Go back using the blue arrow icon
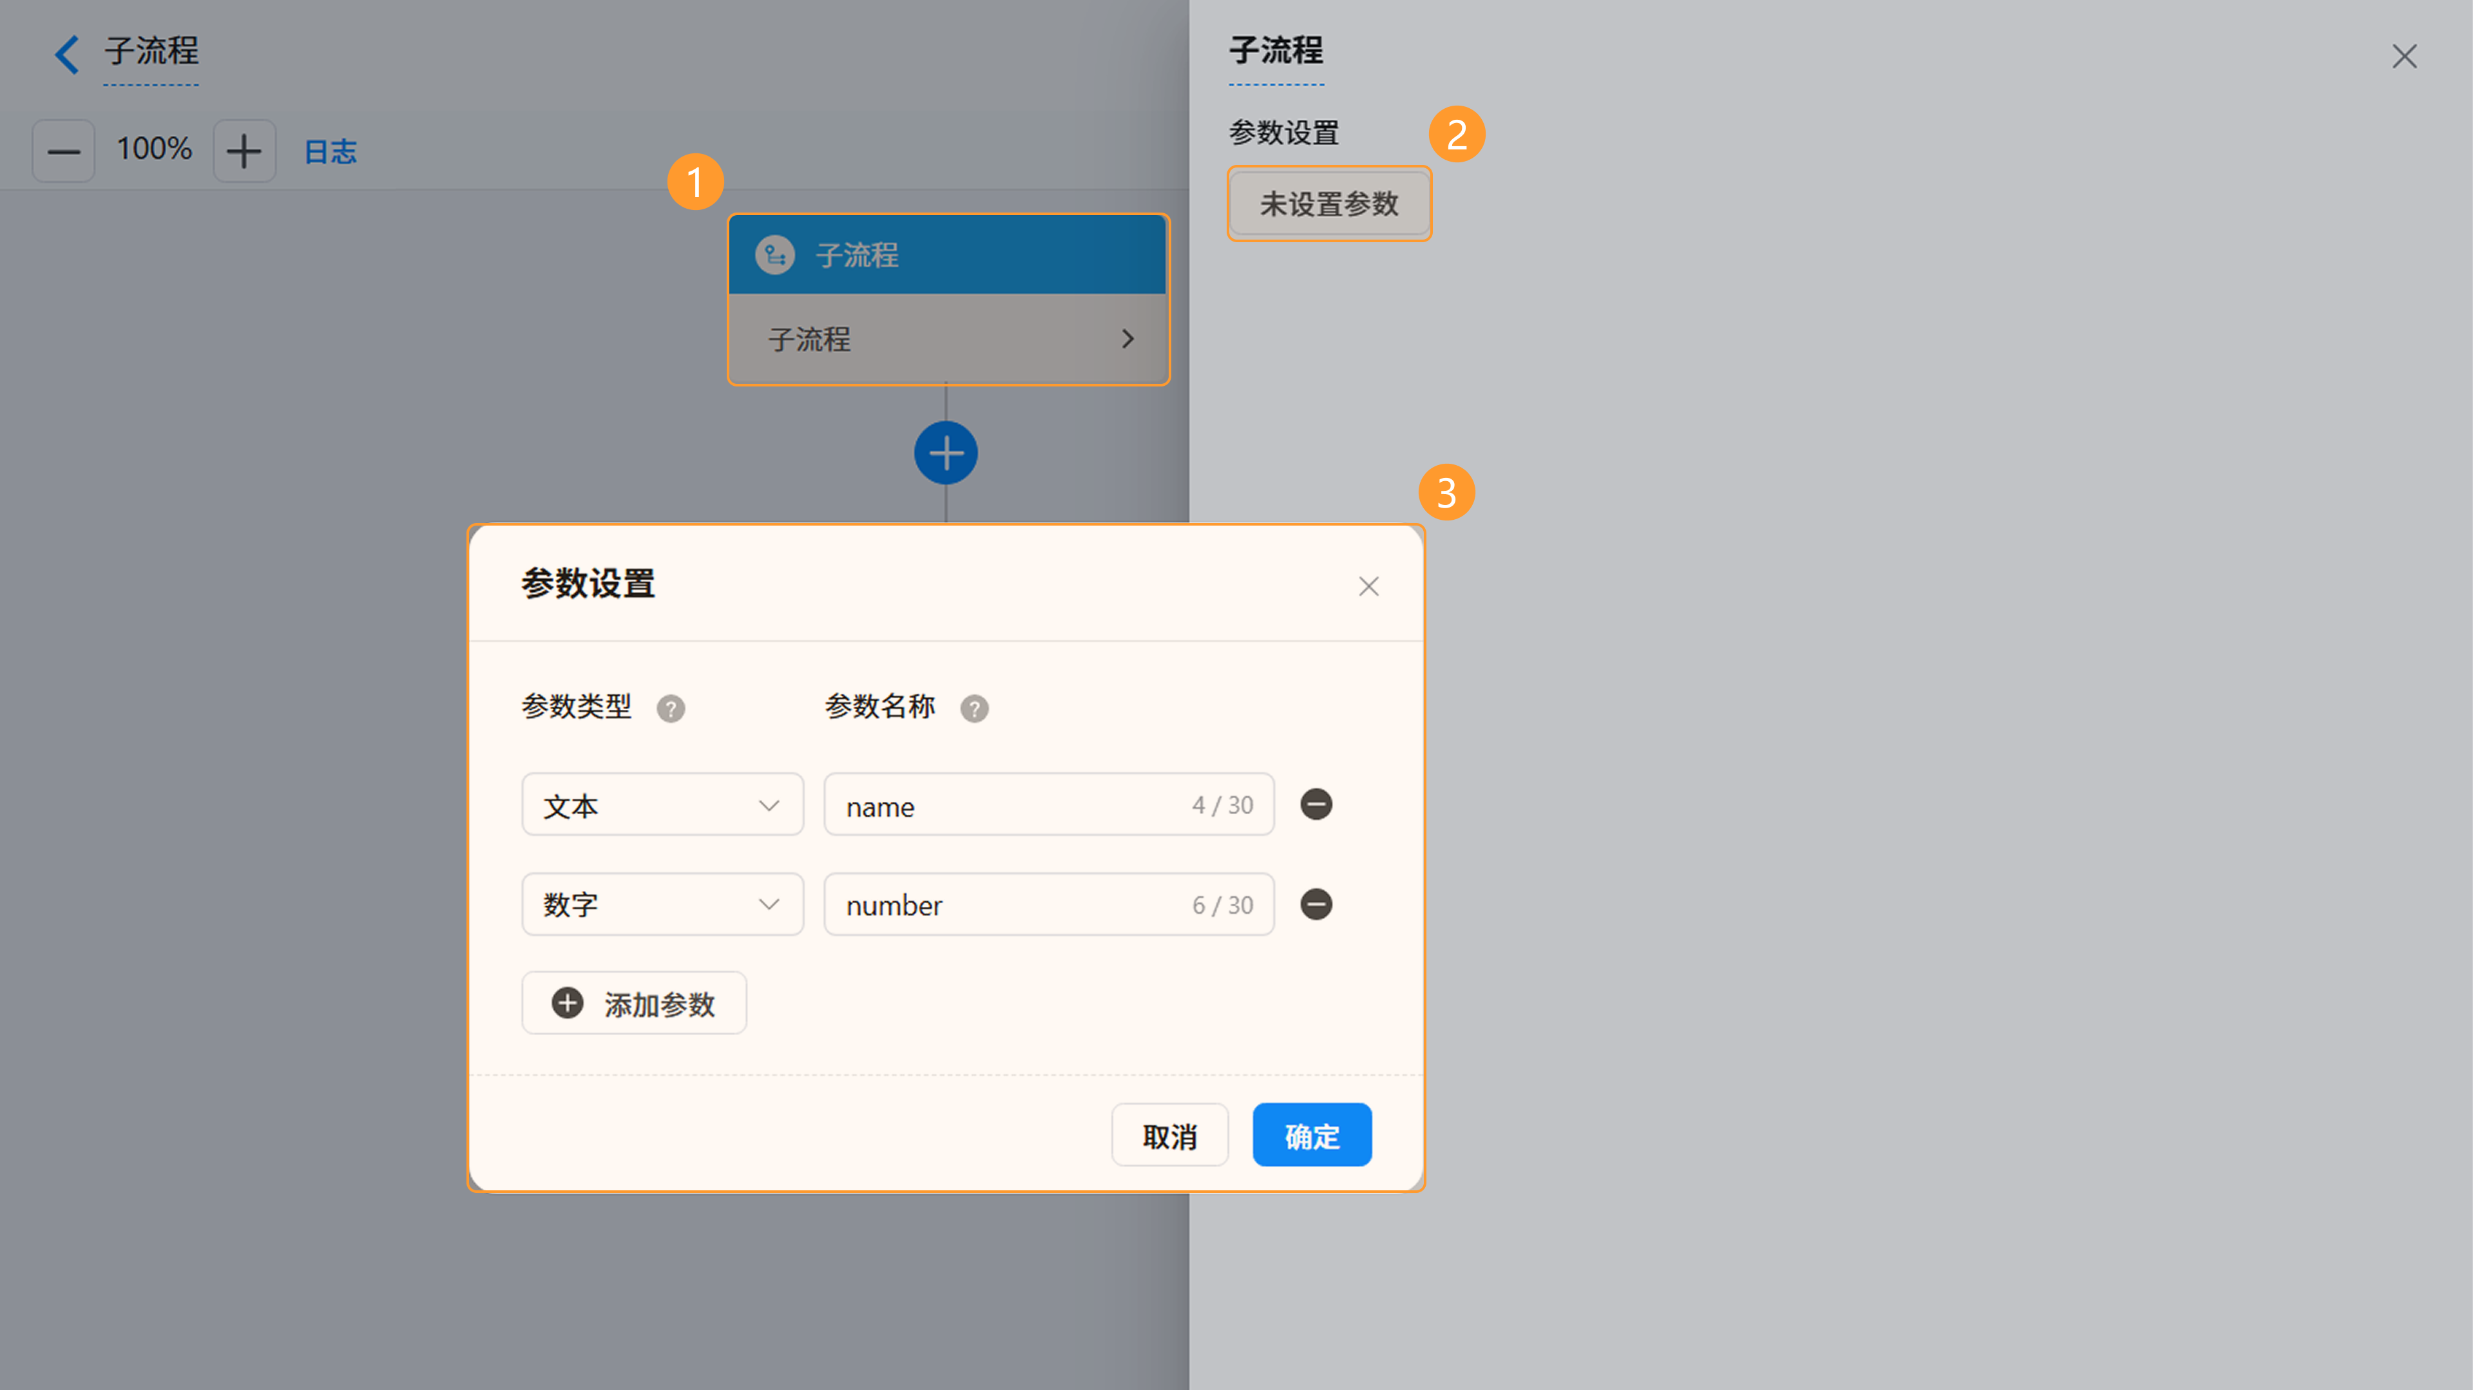Viewport: 2474px width, 1390px height. 66,53
